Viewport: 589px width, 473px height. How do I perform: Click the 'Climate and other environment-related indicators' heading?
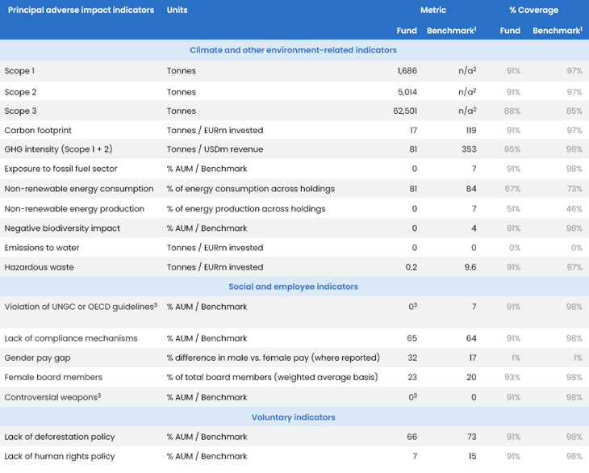[x=294, y=50]
